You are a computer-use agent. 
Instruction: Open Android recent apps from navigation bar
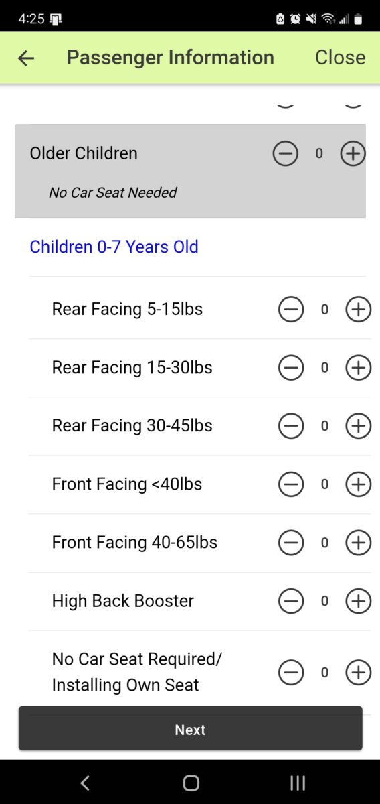coord(298,783)
